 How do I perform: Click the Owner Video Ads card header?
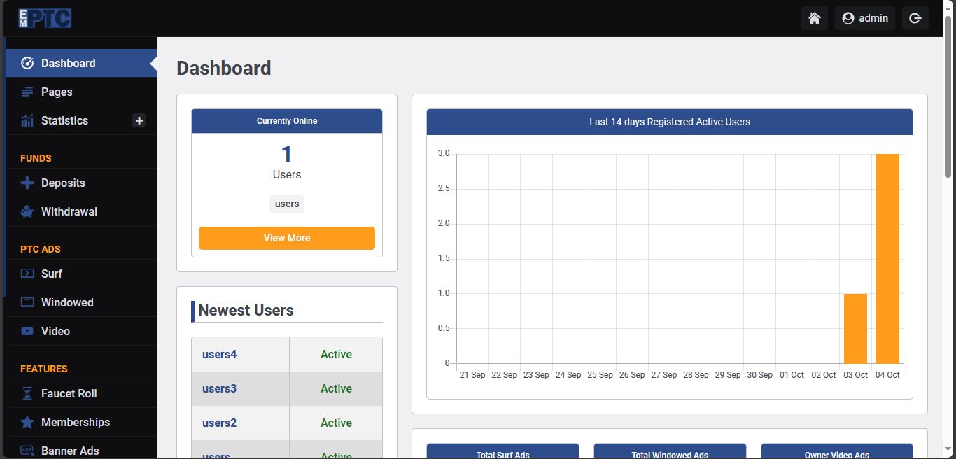click(837, 451)
